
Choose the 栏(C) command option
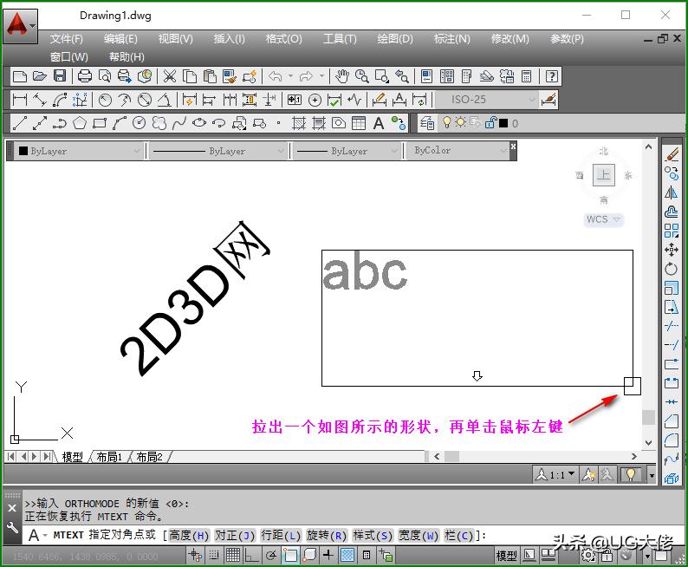tap(459, 536)
